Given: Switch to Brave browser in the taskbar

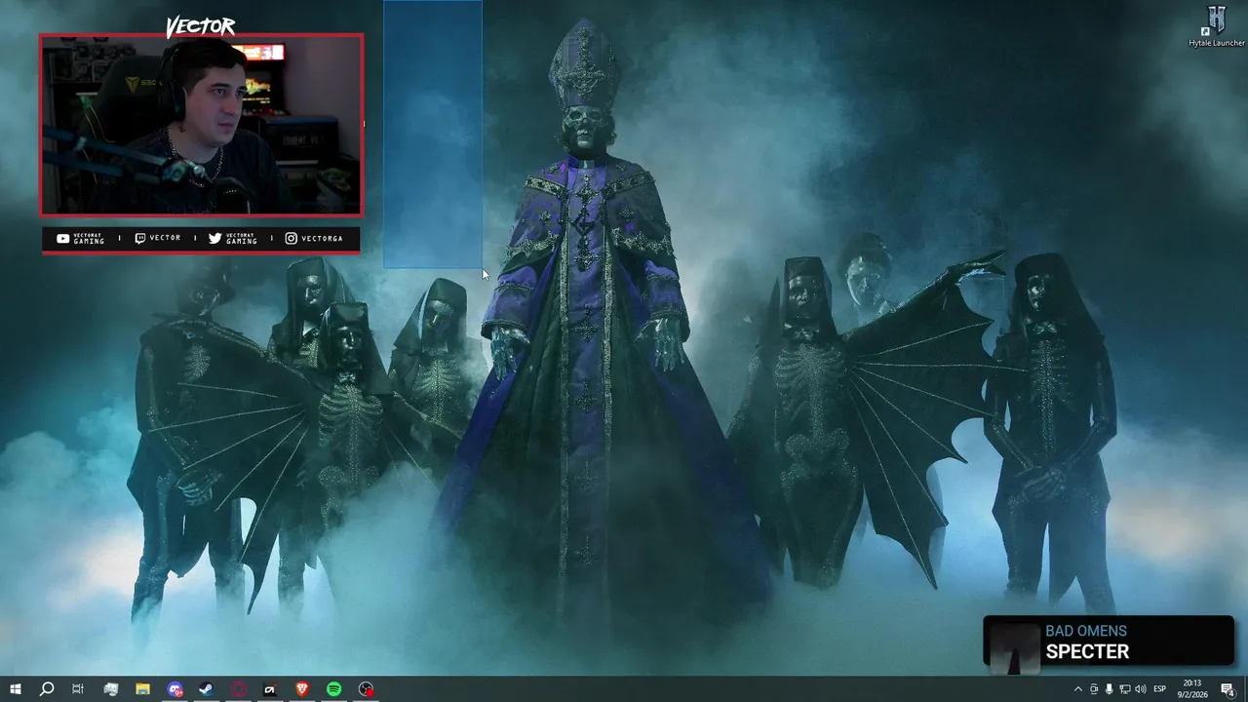Looking at the screenshot, I should [x=302, y=689].
